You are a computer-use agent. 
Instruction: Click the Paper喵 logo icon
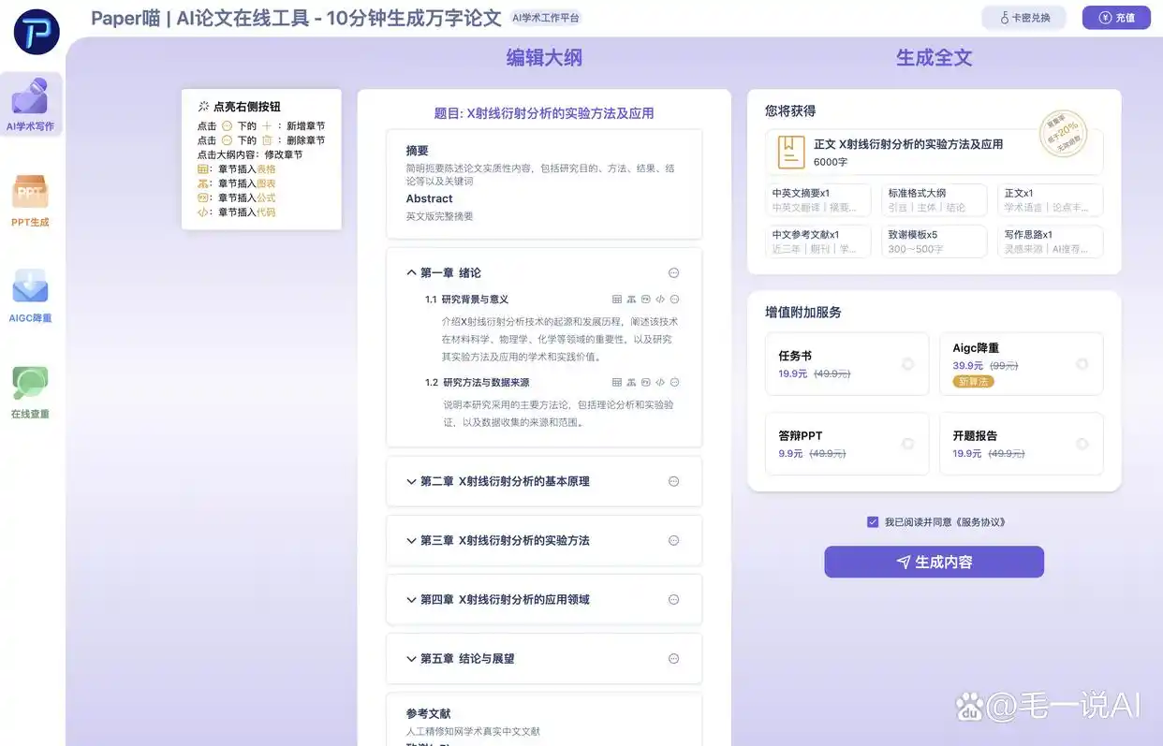(x=35, y=31)
